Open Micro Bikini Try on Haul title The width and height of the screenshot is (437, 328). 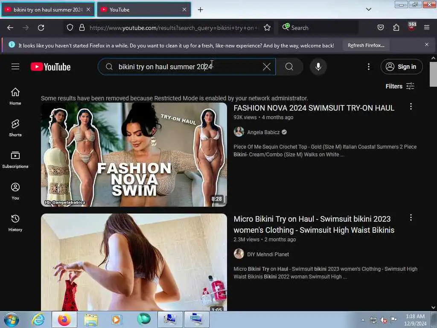pyautogui.click(x=314, y=225)
